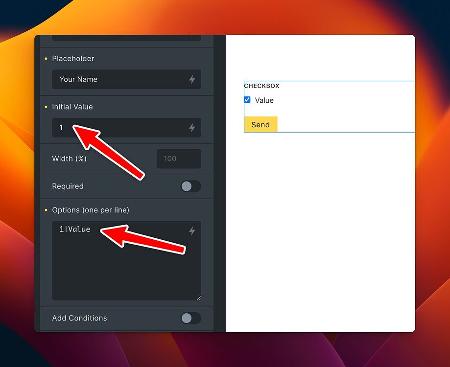Click the resize handle on Options textarea

tap(199, 297)
